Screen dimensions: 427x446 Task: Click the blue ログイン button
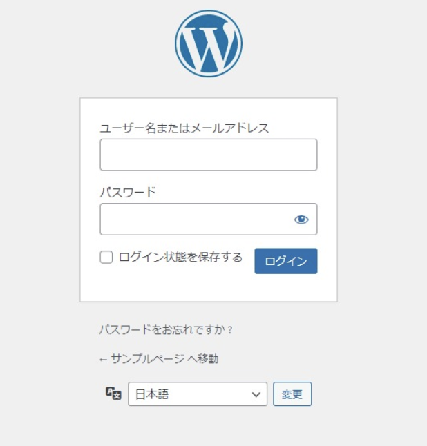click(x=286, y=261)
